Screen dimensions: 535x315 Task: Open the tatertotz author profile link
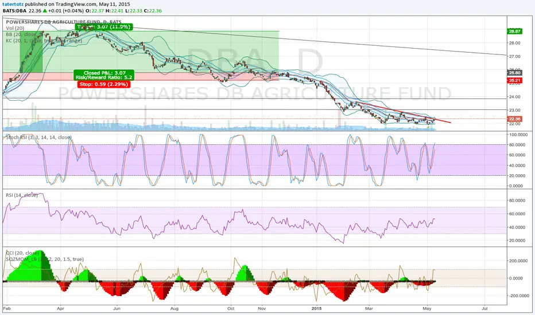13,5
